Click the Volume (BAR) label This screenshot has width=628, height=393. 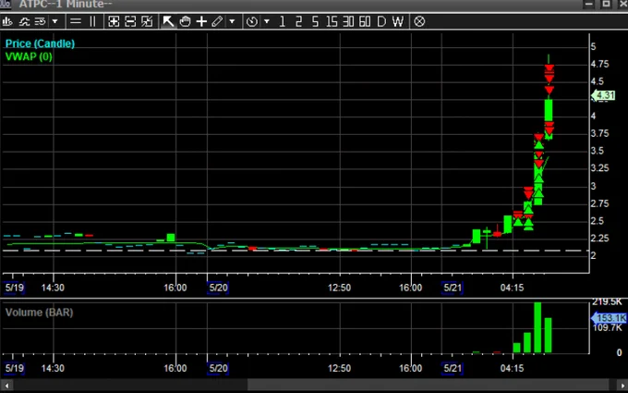[39, 313]
